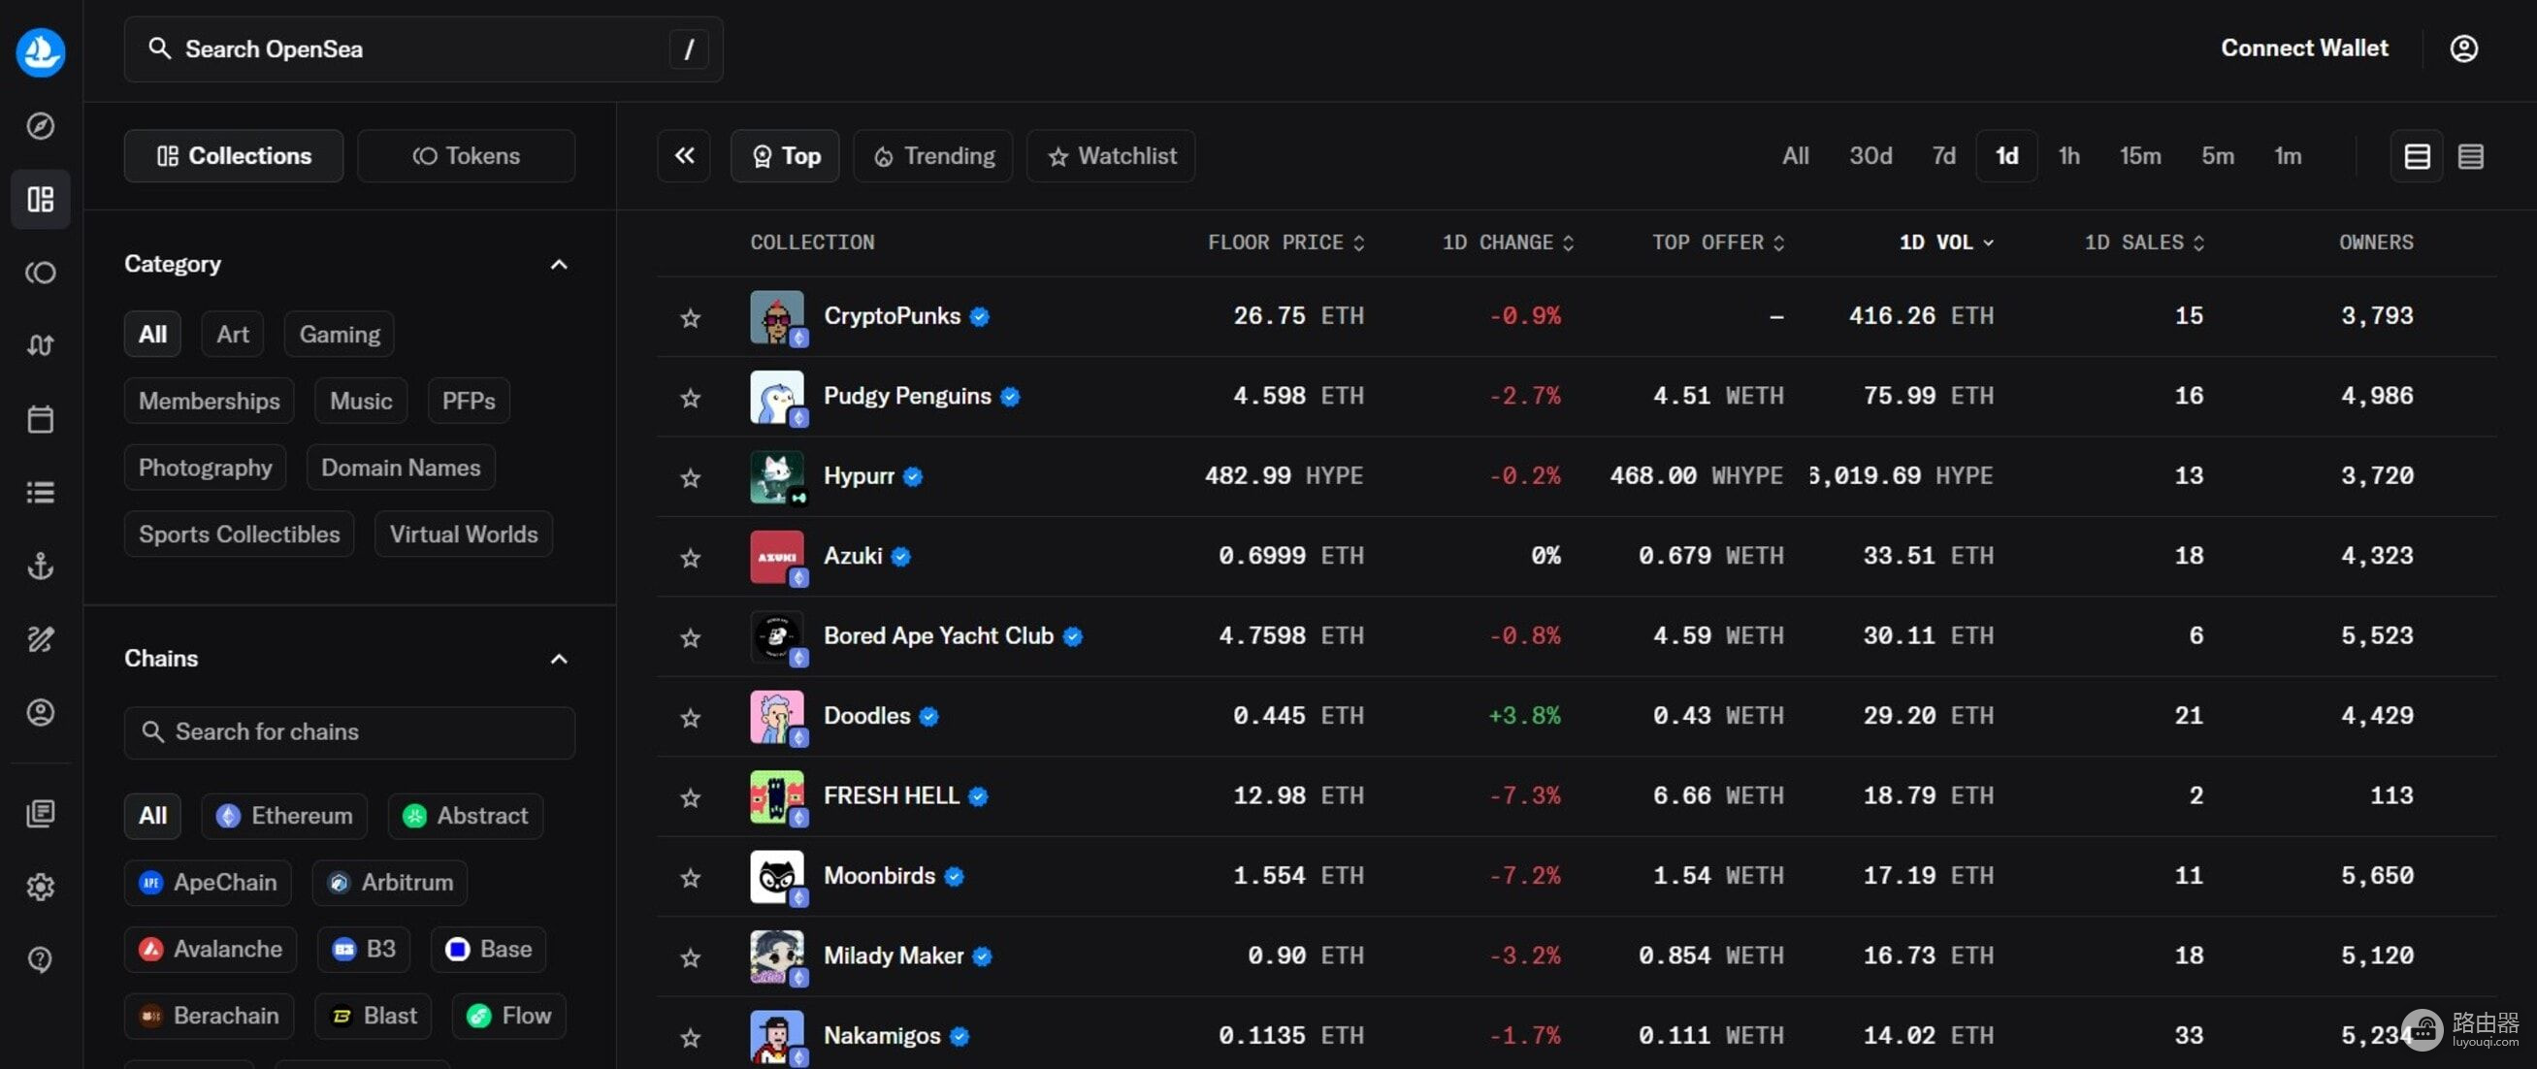
Task: Star the Nakamigos collection row
Action: (691, 1037)
